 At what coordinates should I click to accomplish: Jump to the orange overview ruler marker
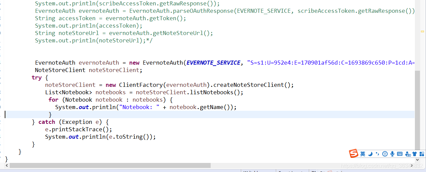[423, 31]
